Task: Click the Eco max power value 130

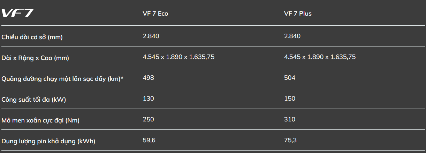Action: click(149, 99)
